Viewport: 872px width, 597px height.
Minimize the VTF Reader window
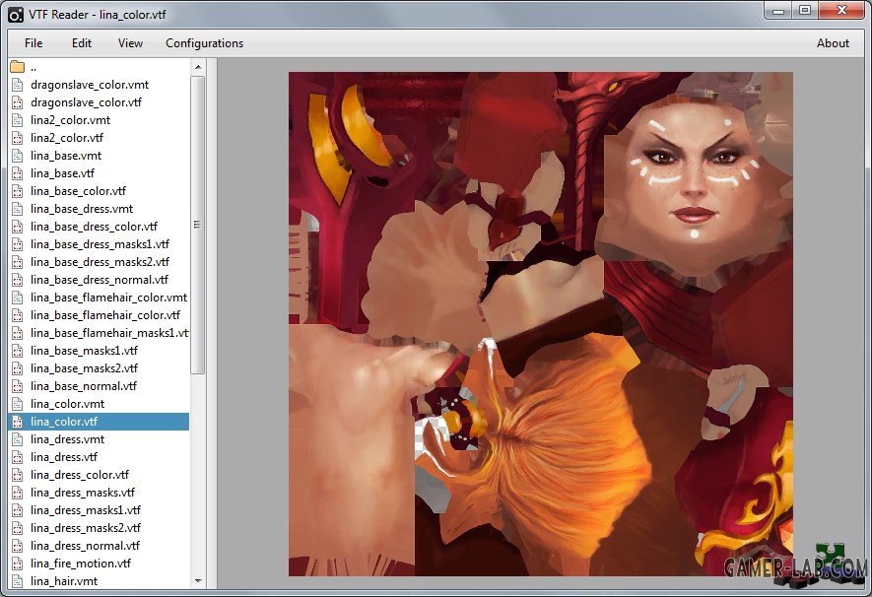(778, 10)
